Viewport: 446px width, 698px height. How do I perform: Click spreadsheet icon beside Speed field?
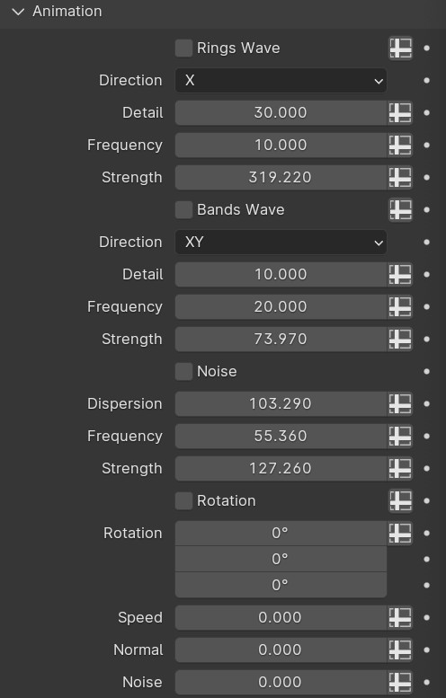[x=400, y=617]
